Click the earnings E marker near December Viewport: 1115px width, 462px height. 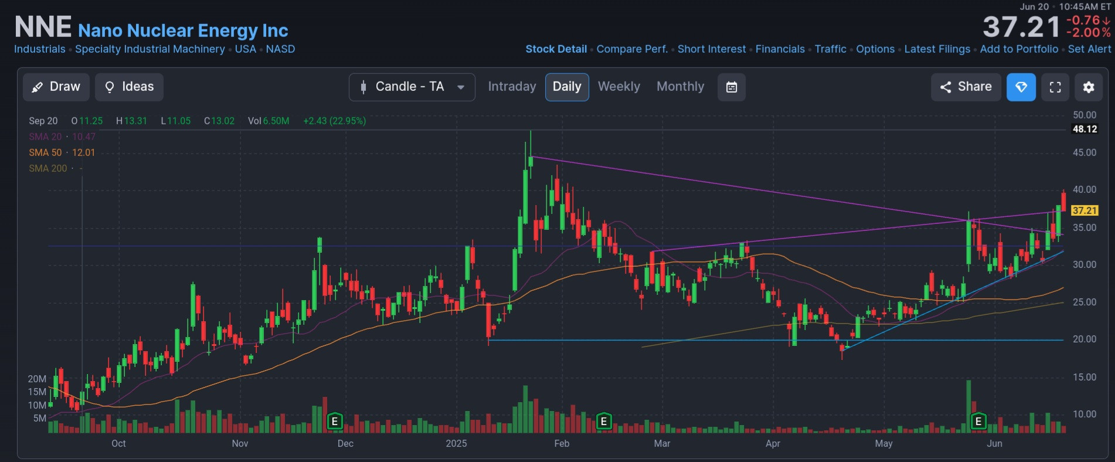(335, 421)
